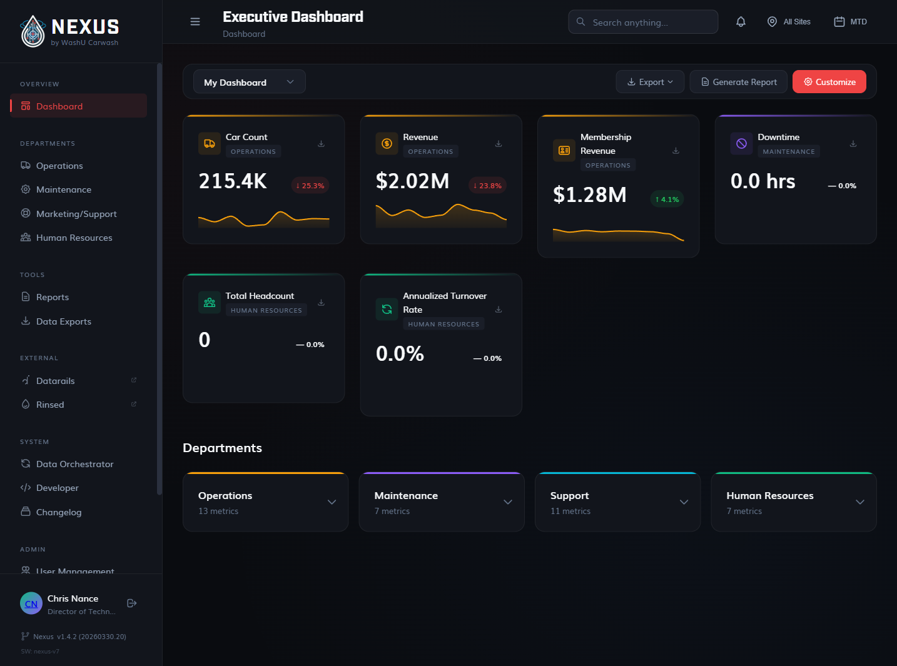Toggle the sidebar with the hamburger icon
897x666 pixels.
pyautogui.click(x=195, y=22)
